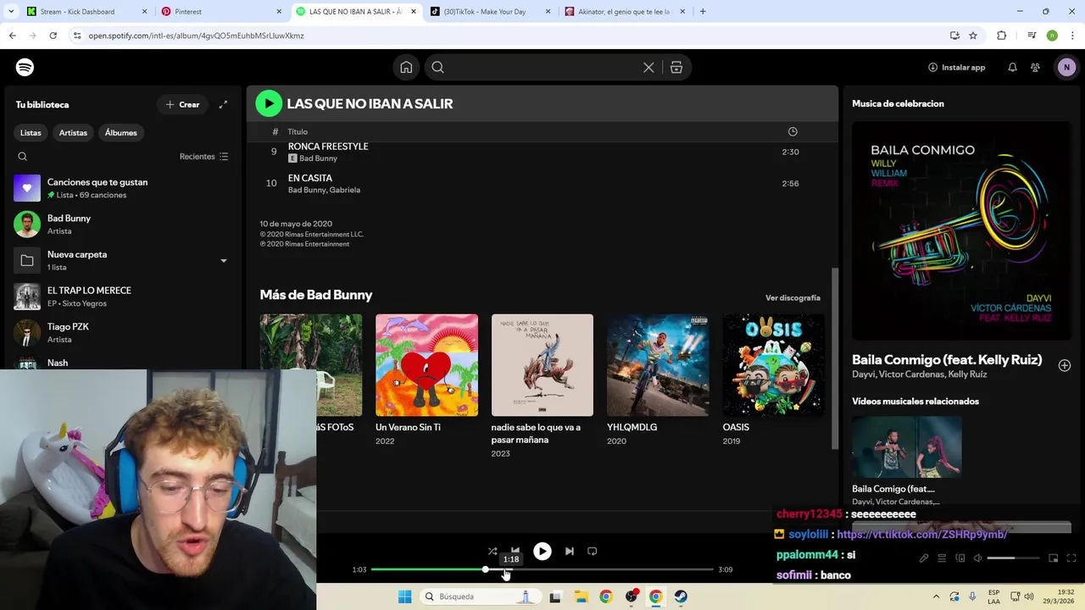
Task: Select track RONCA FREESTYLE
Action: 328,147
